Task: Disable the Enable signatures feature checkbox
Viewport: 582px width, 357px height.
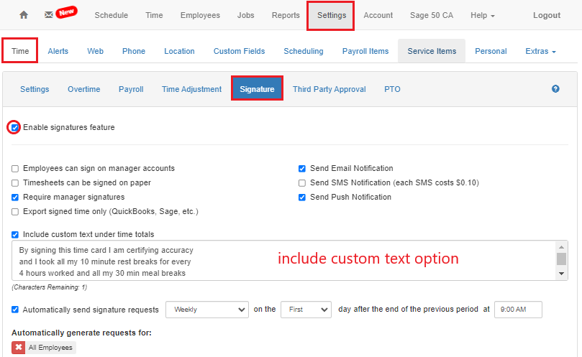Action: tap(15, 128)
